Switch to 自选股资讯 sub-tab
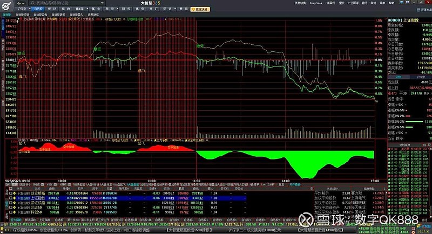The height and width of the screenshot is (234, 432). 22,15
